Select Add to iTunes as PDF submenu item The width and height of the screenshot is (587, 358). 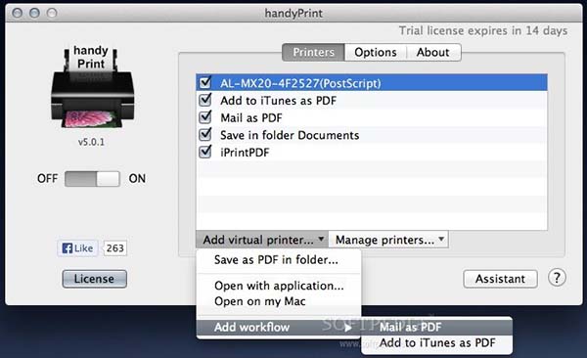tap(436, 342)
